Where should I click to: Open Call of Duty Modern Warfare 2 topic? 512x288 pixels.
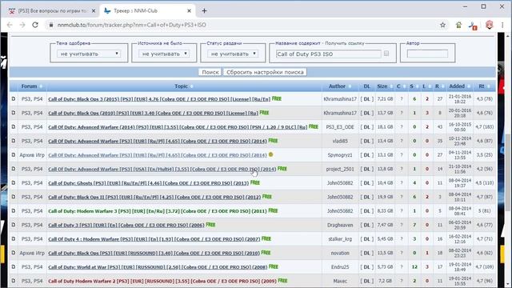click(162, 281)
